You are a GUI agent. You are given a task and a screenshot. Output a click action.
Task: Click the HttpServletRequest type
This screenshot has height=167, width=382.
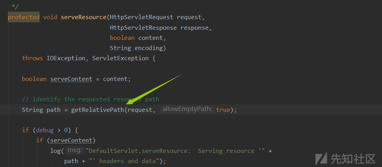pyautogui.click(x=142, y=17)
